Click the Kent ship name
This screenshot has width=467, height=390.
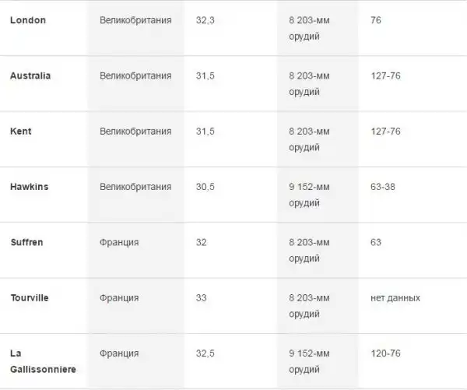click(x=21, y=131)
